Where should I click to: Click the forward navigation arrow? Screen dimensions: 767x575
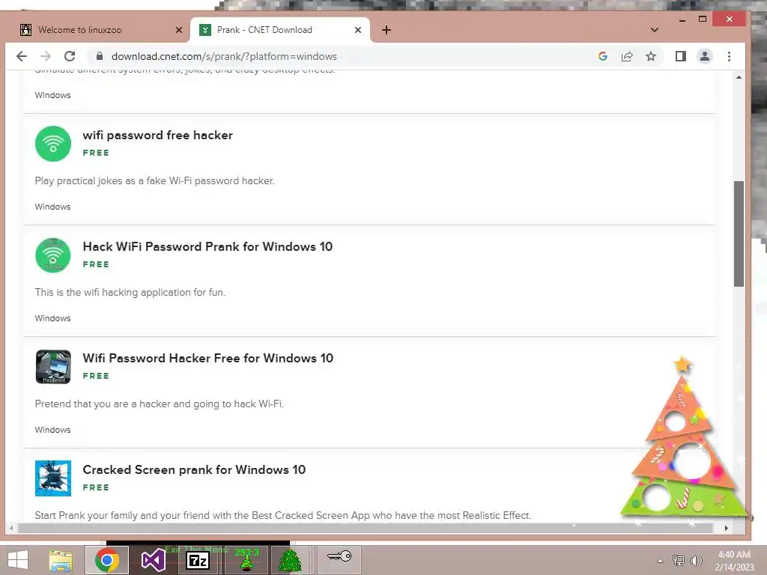46,56
